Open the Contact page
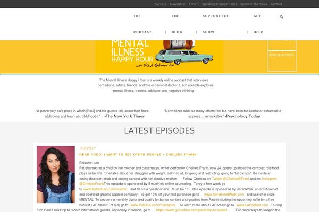319x212 pixels. [276, 4]
